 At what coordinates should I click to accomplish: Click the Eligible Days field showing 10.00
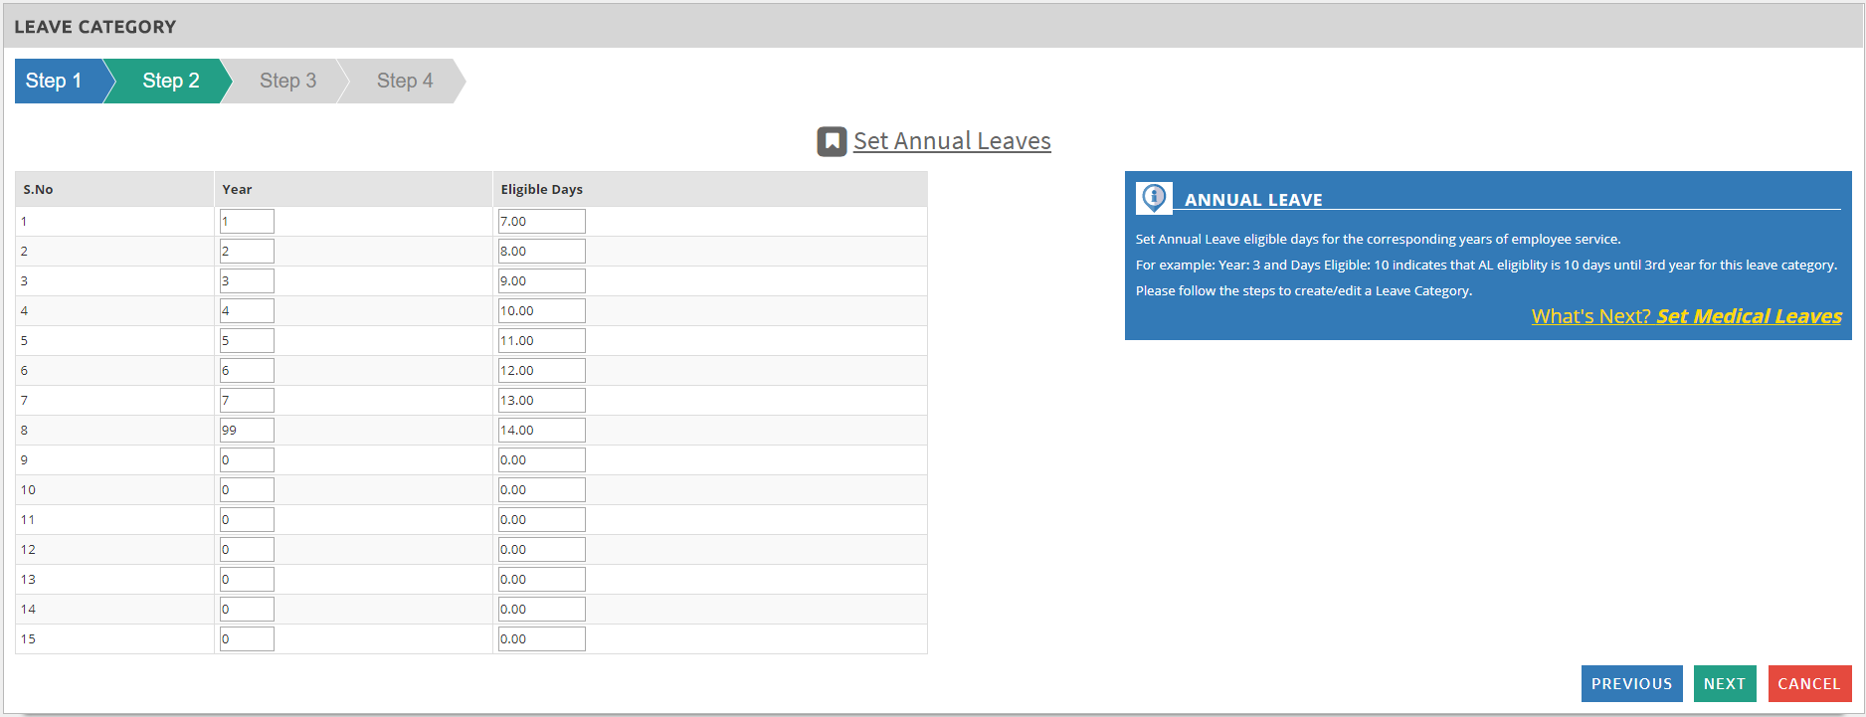coord(541,310)
